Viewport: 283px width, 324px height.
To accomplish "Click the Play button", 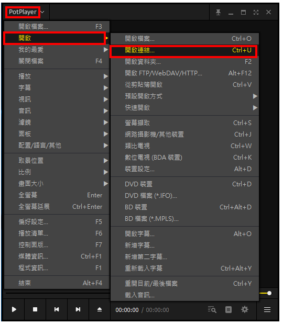I will (14, 309).
